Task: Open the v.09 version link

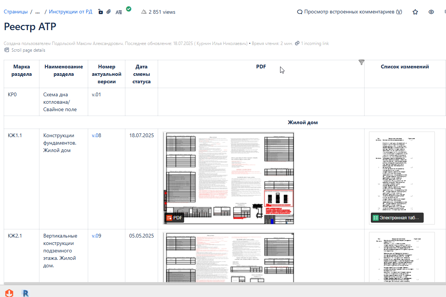Action: 96,236
